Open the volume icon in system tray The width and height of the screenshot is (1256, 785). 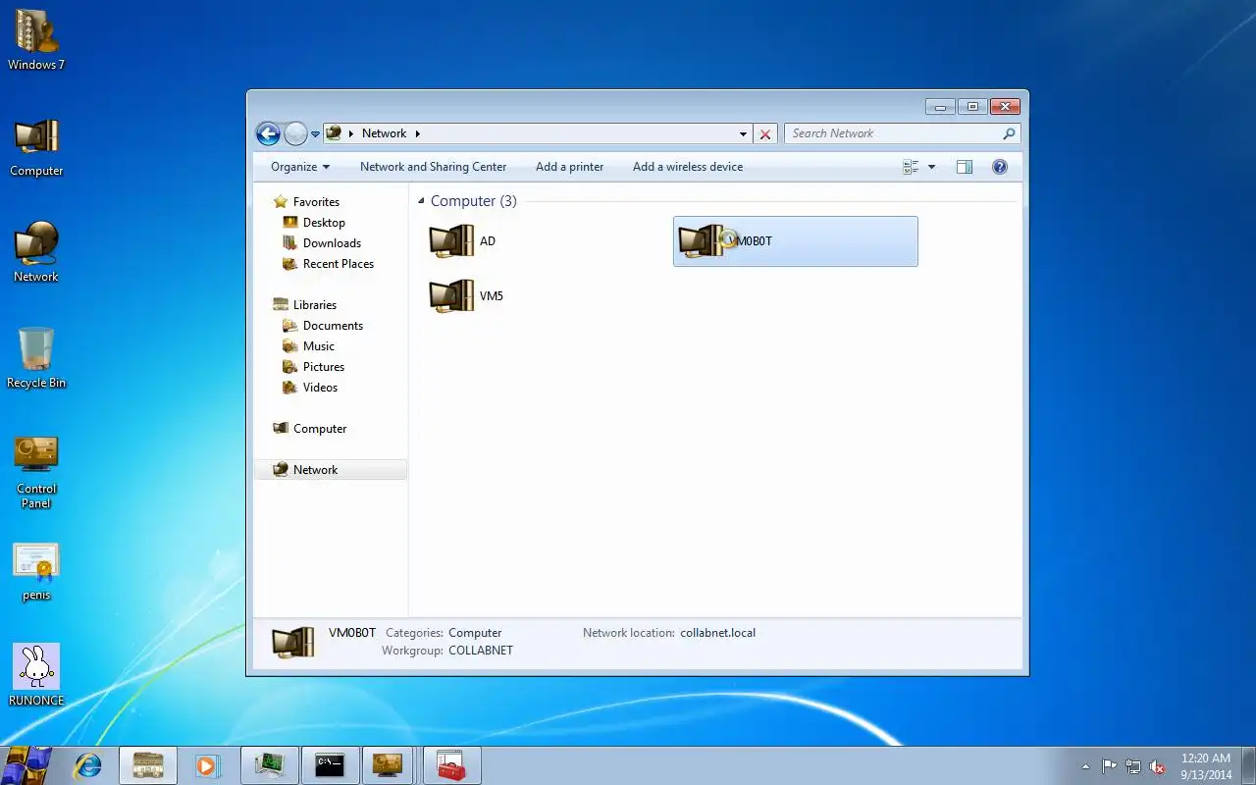pyautogui.click(x=1157, y=766)
